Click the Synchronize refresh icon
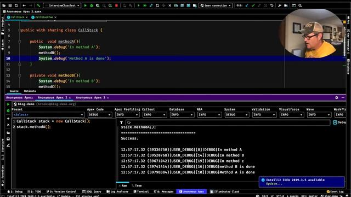The image size is (351, 197). 16,5
